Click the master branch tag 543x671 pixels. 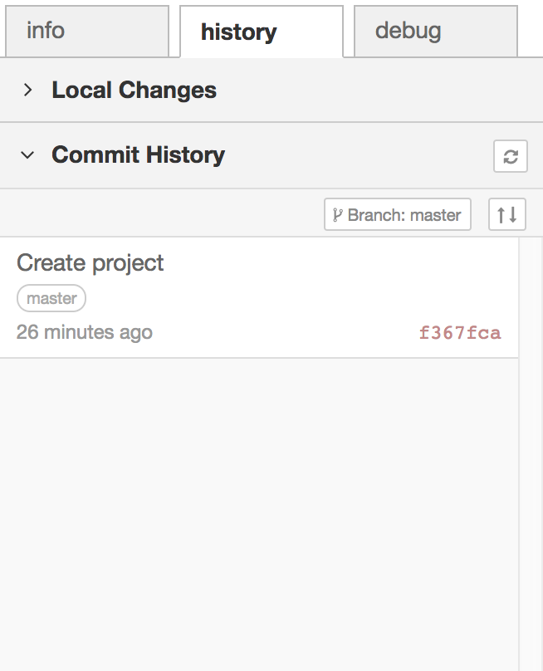(x=51, y=297)
